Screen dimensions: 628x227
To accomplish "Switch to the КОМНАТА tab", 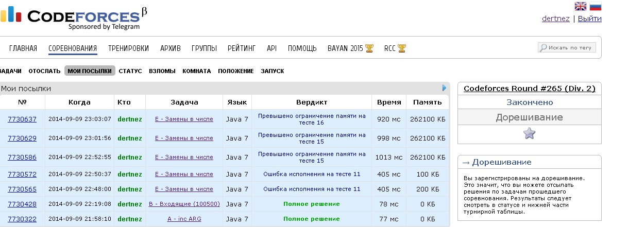I will [x=197, y=71].
